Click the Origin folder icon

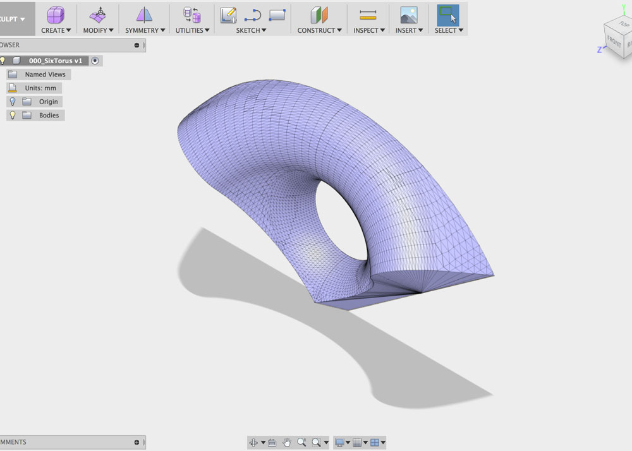point(27,102)
